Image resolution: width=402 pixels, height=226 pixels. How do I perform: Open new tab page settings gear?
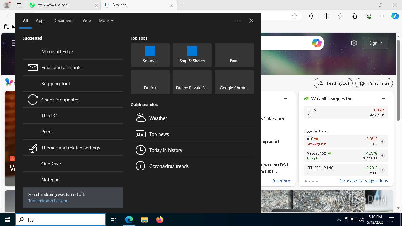[x=354, y=43]
